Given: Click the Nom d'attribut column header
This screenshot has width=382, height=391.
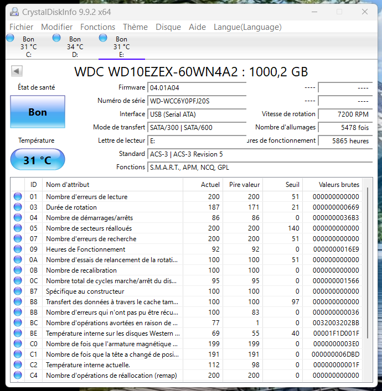Looking at the screenshot, I should pos(112,185).
